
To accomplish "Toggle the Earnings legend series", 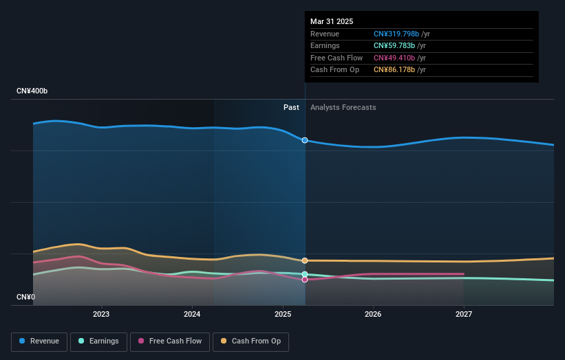I will tap(98, 341).
